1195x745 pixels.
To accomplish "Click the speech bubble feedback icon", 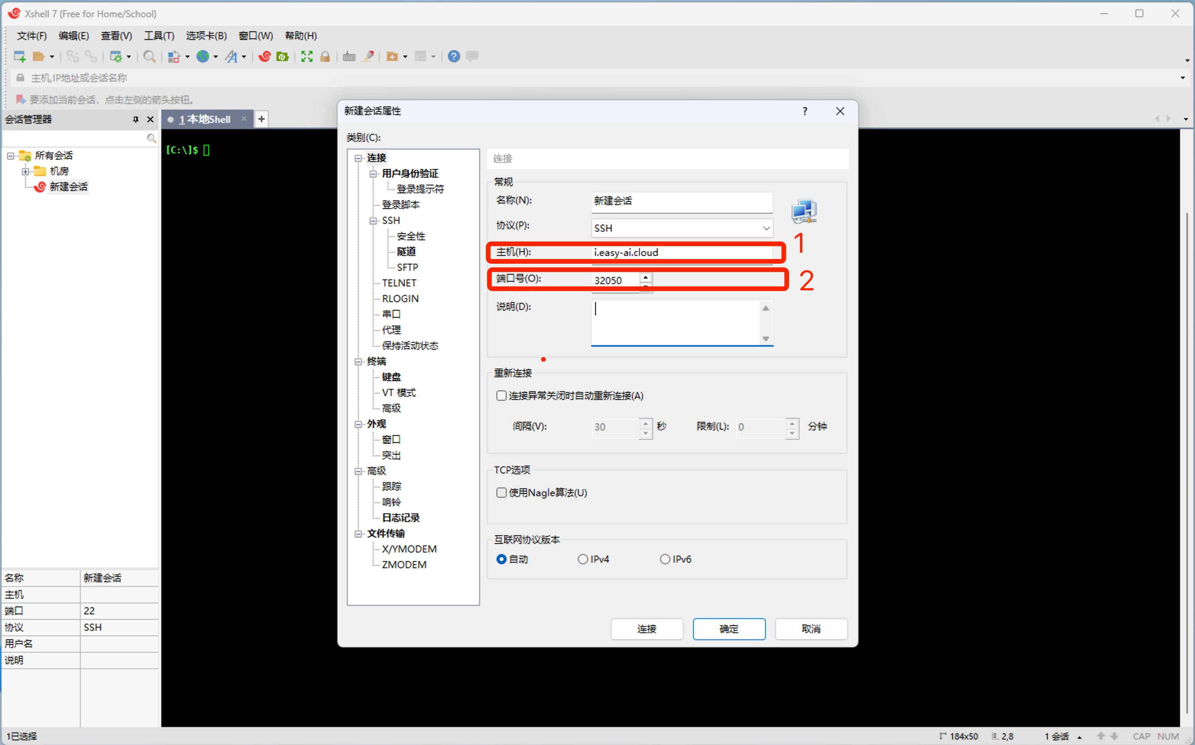I will (472, 57).
